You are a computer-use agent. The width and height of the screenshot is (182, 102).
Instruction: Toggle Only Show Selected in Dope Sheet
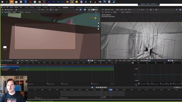click(88, 60)
